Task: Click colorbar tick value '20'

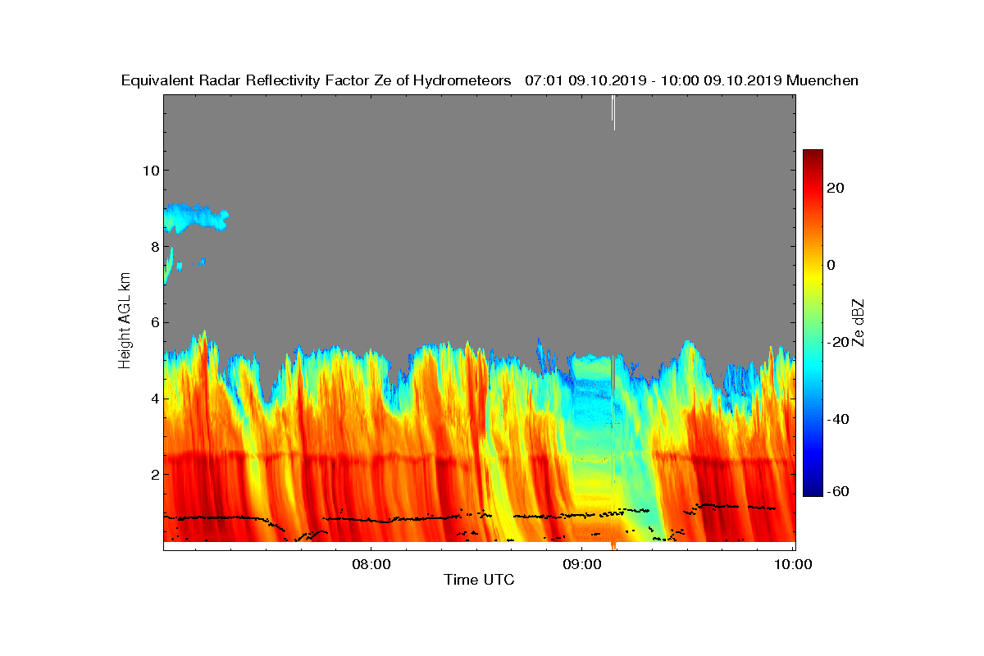Action: [x=836, y=188]
